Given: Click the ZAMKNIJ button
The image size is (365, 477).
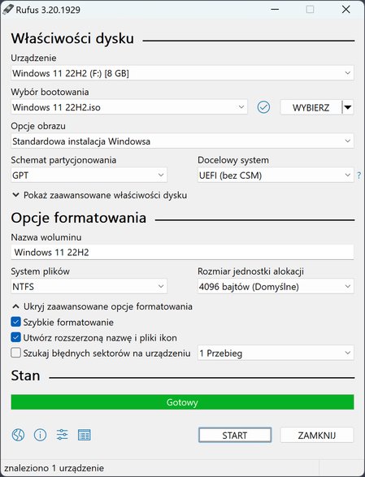Looking at the screenshot, I should [317, 435].
